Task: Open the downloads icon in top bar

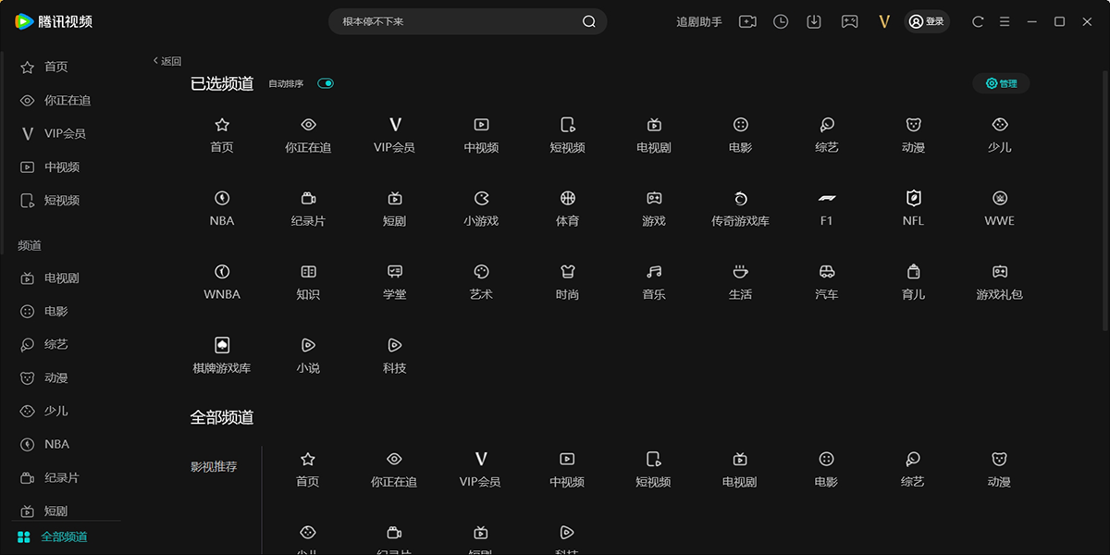Action: tap(814, 21)
